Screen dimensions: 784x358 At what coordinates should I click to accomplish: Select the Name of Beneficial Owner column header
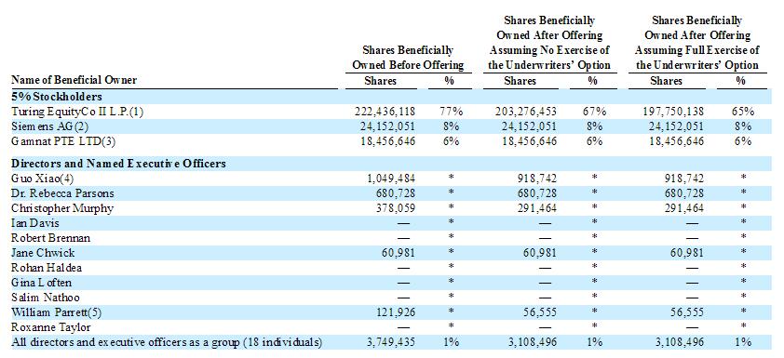click(x=74, y=80)
